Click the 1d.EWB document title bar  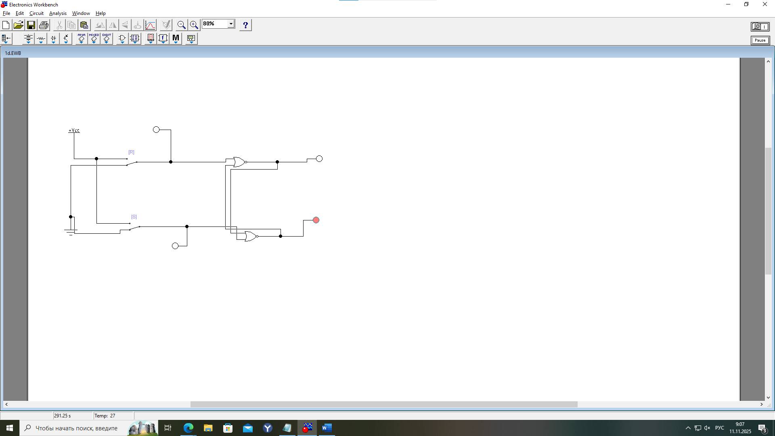[x=387, y=53]
